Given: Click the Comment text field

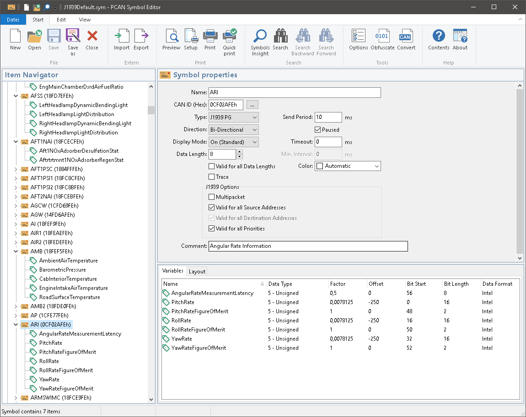Looking at the screenshot, I should click(307, 246).
